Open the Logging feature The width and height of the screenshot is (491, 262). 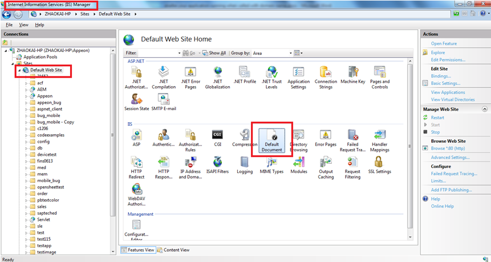tap(245, 165)
